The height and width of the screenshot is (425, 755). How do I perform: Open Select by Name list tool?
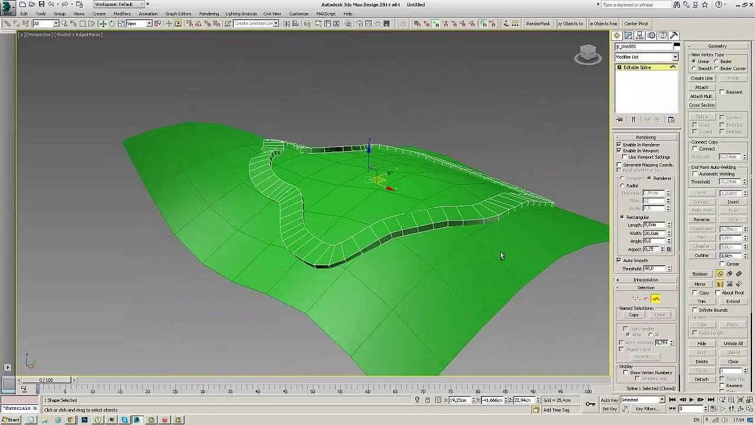(x=74, y=24)
